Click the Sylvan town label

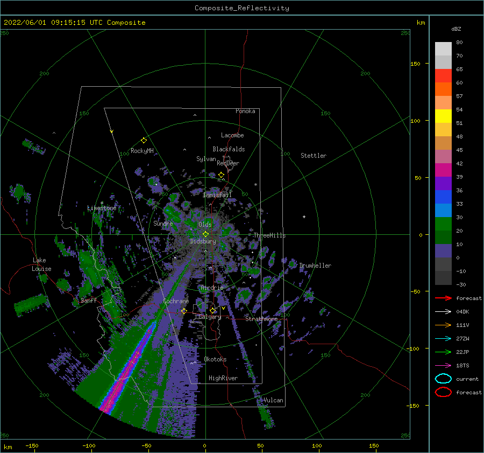(206, 159)
